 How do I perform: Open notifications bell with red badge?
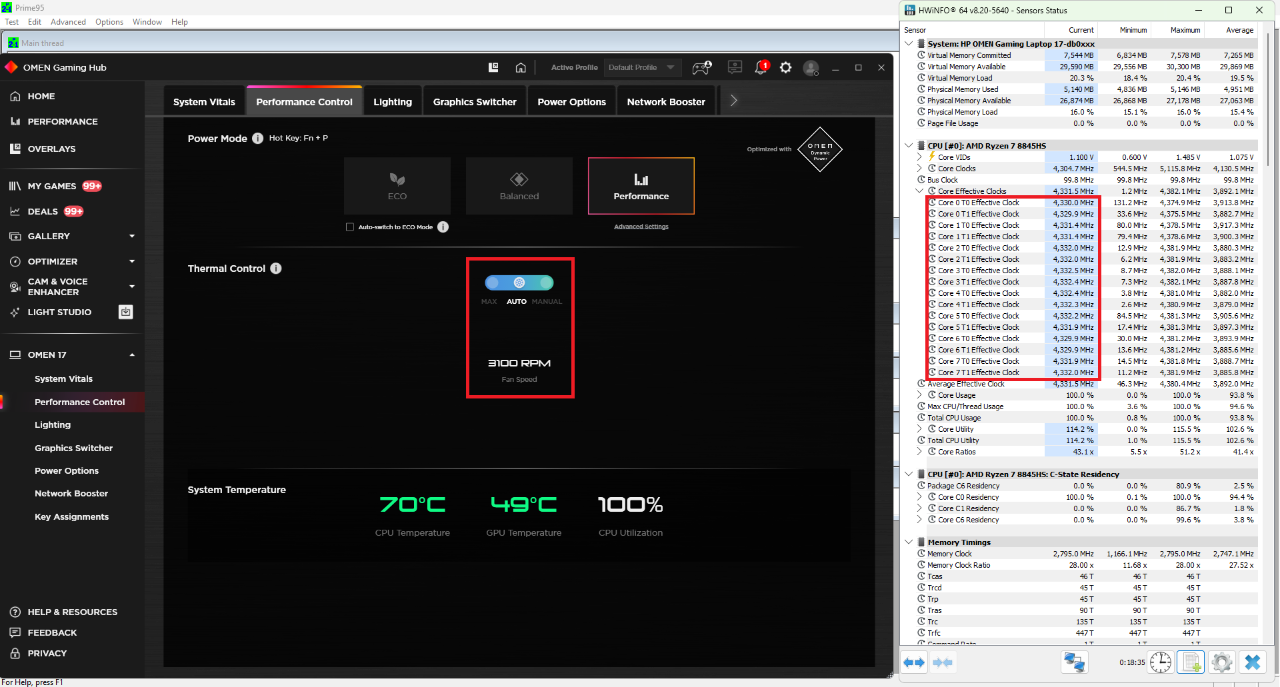pyautogui.click(x=761, y=67)
